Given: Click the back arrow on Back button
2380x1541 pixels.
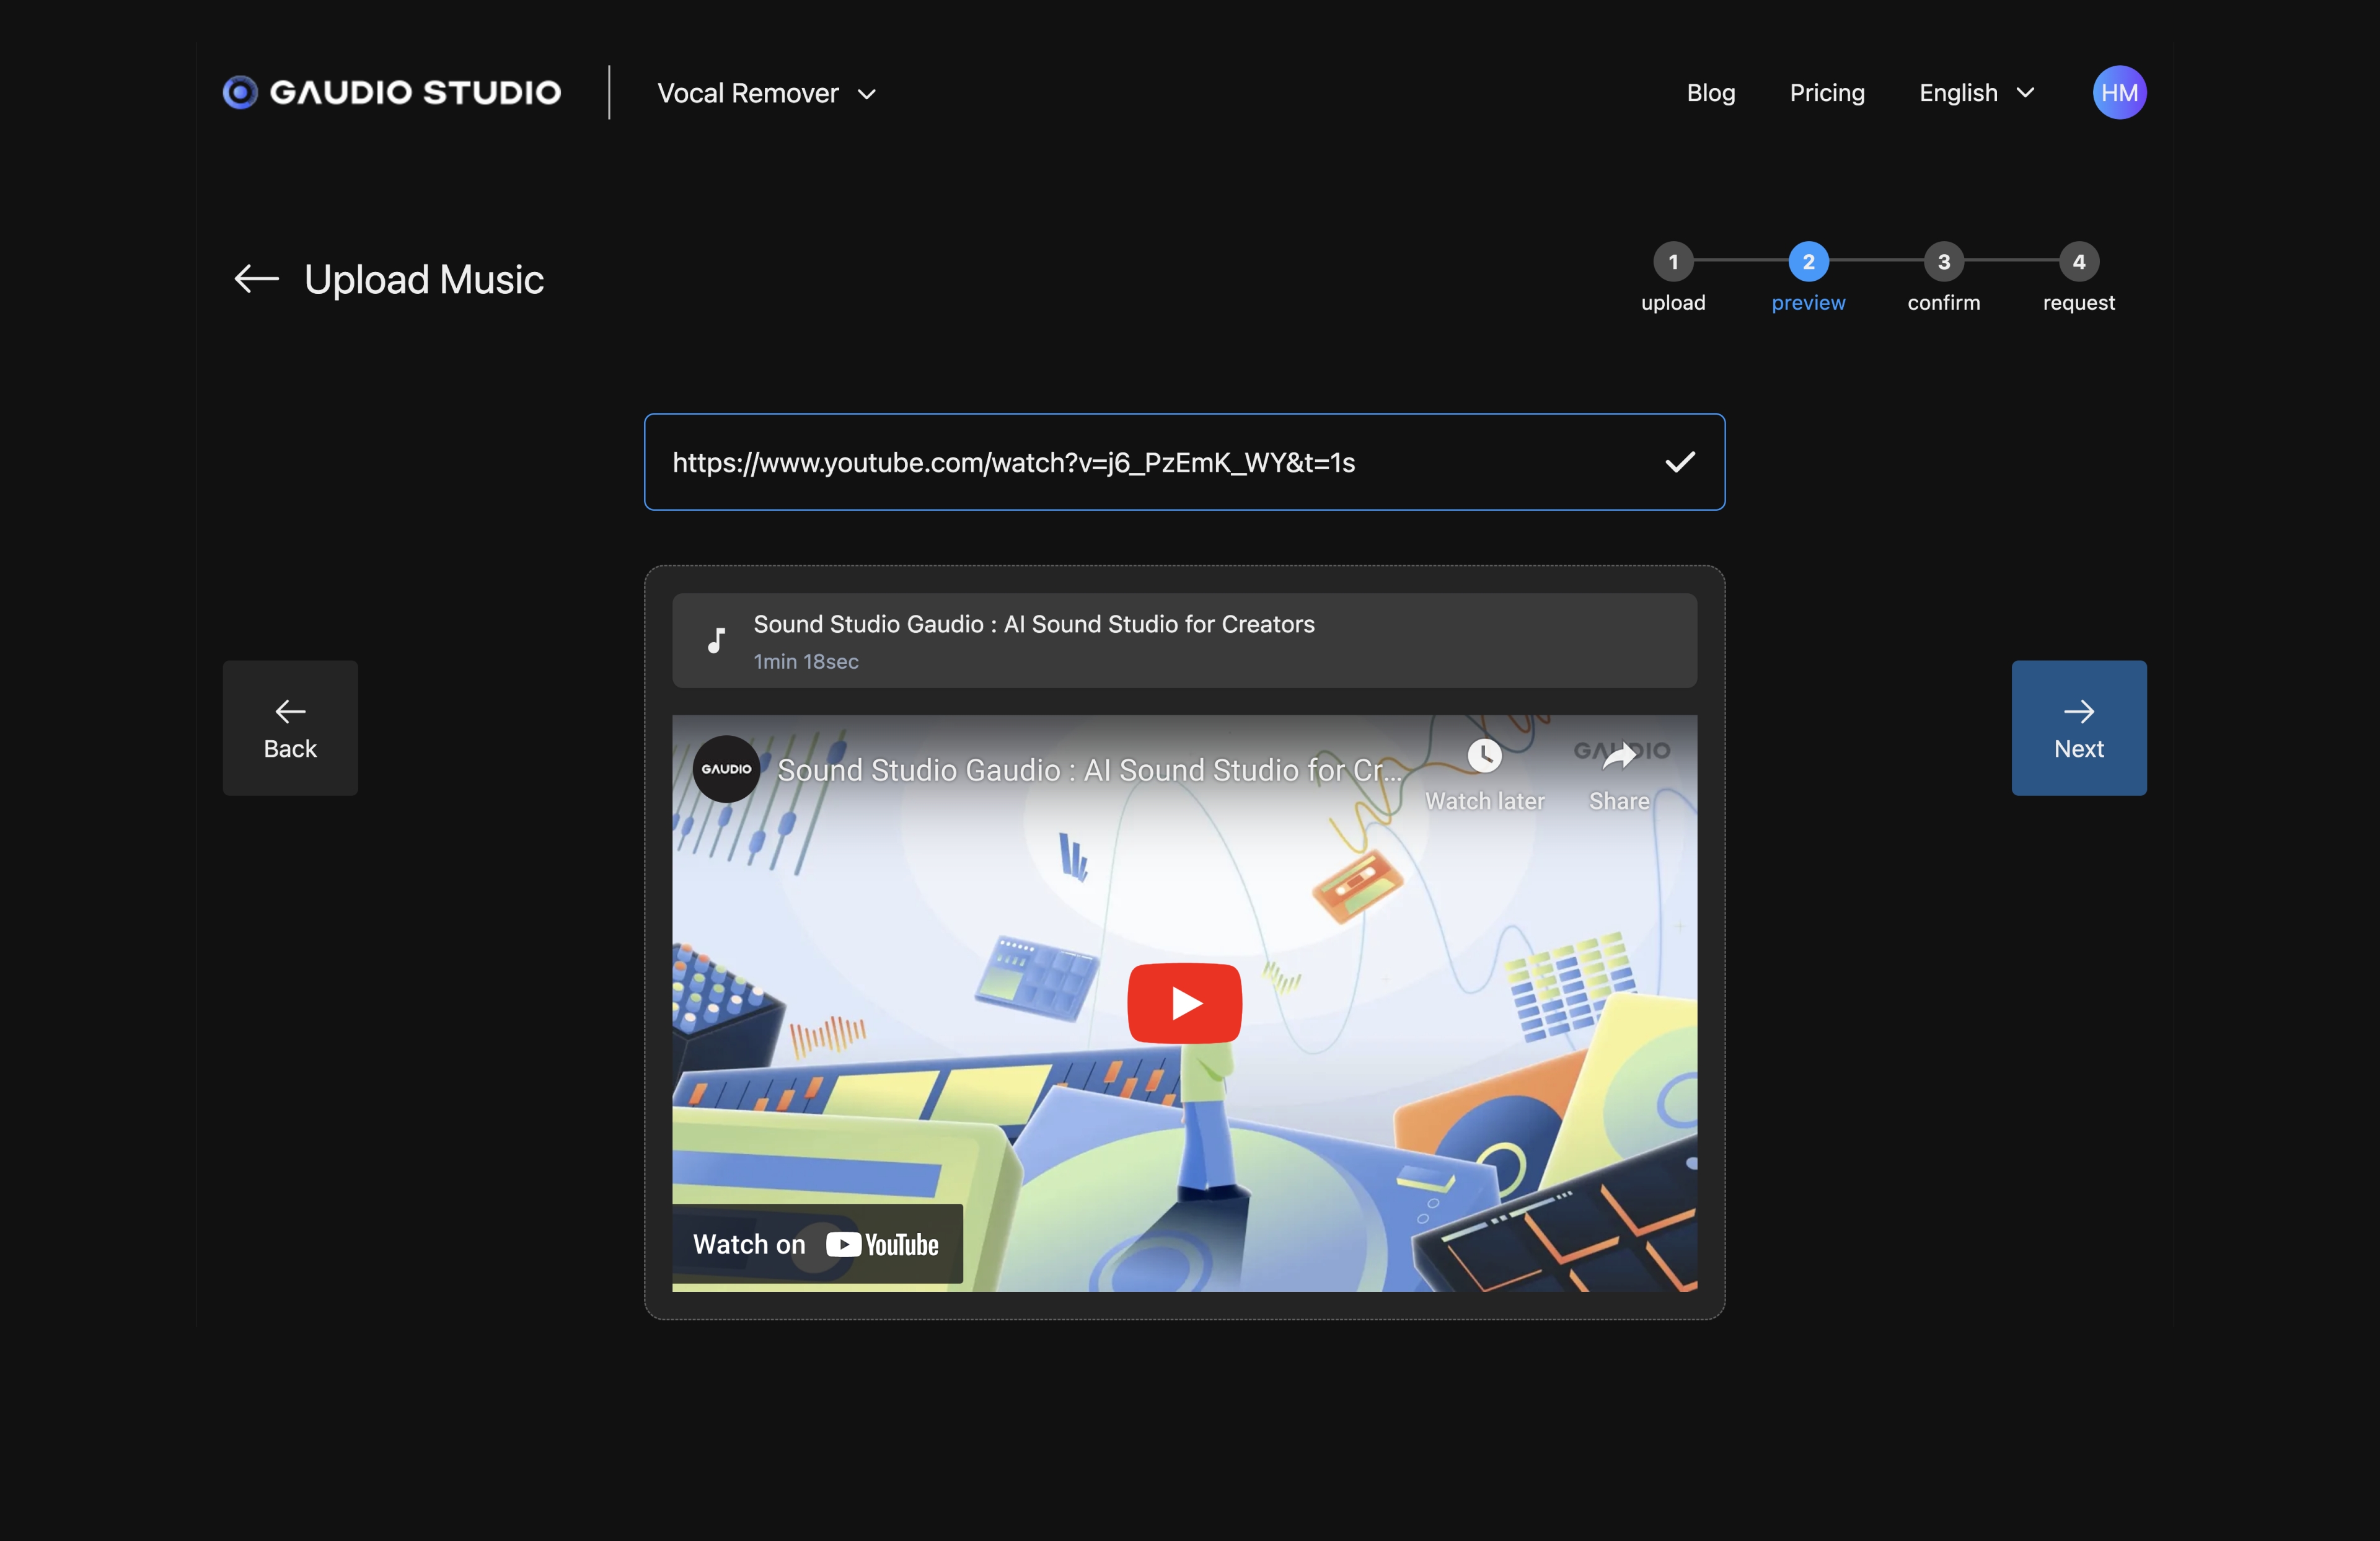Looking at the screenshot, I should pos(289,712).
